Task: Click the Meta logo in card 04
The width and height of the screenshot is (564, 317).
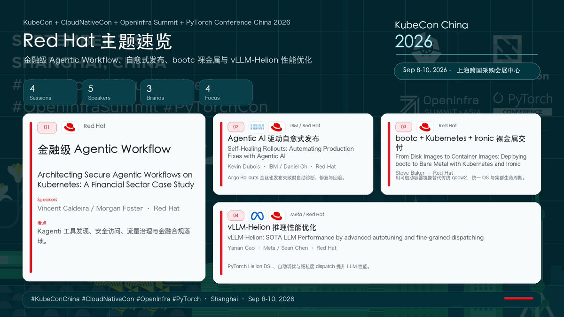Action: [x=258, y=216]
